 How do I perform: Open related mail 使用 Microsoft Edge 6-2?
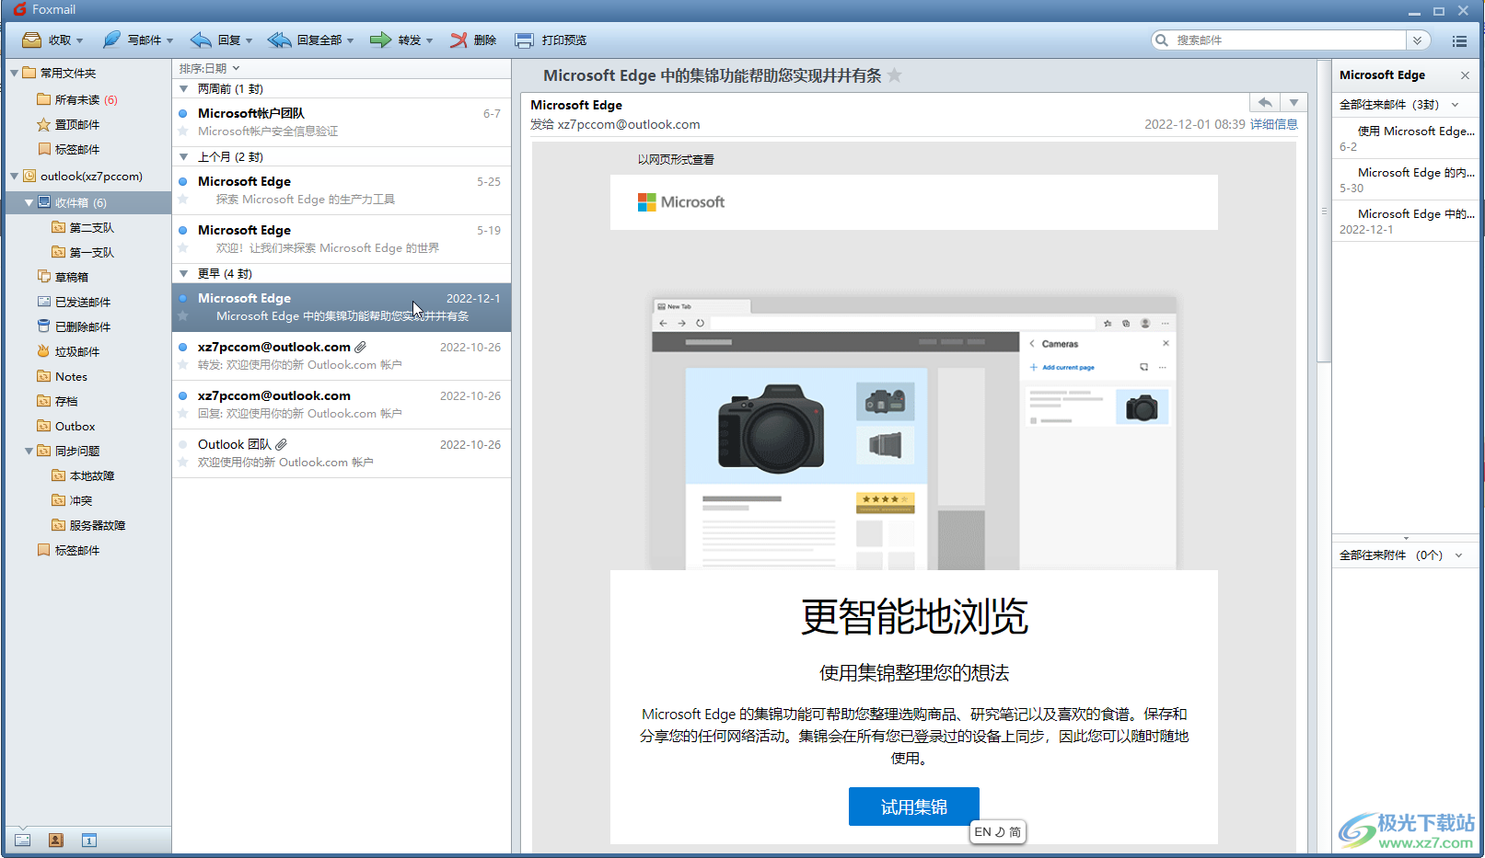coord(1407,138)
